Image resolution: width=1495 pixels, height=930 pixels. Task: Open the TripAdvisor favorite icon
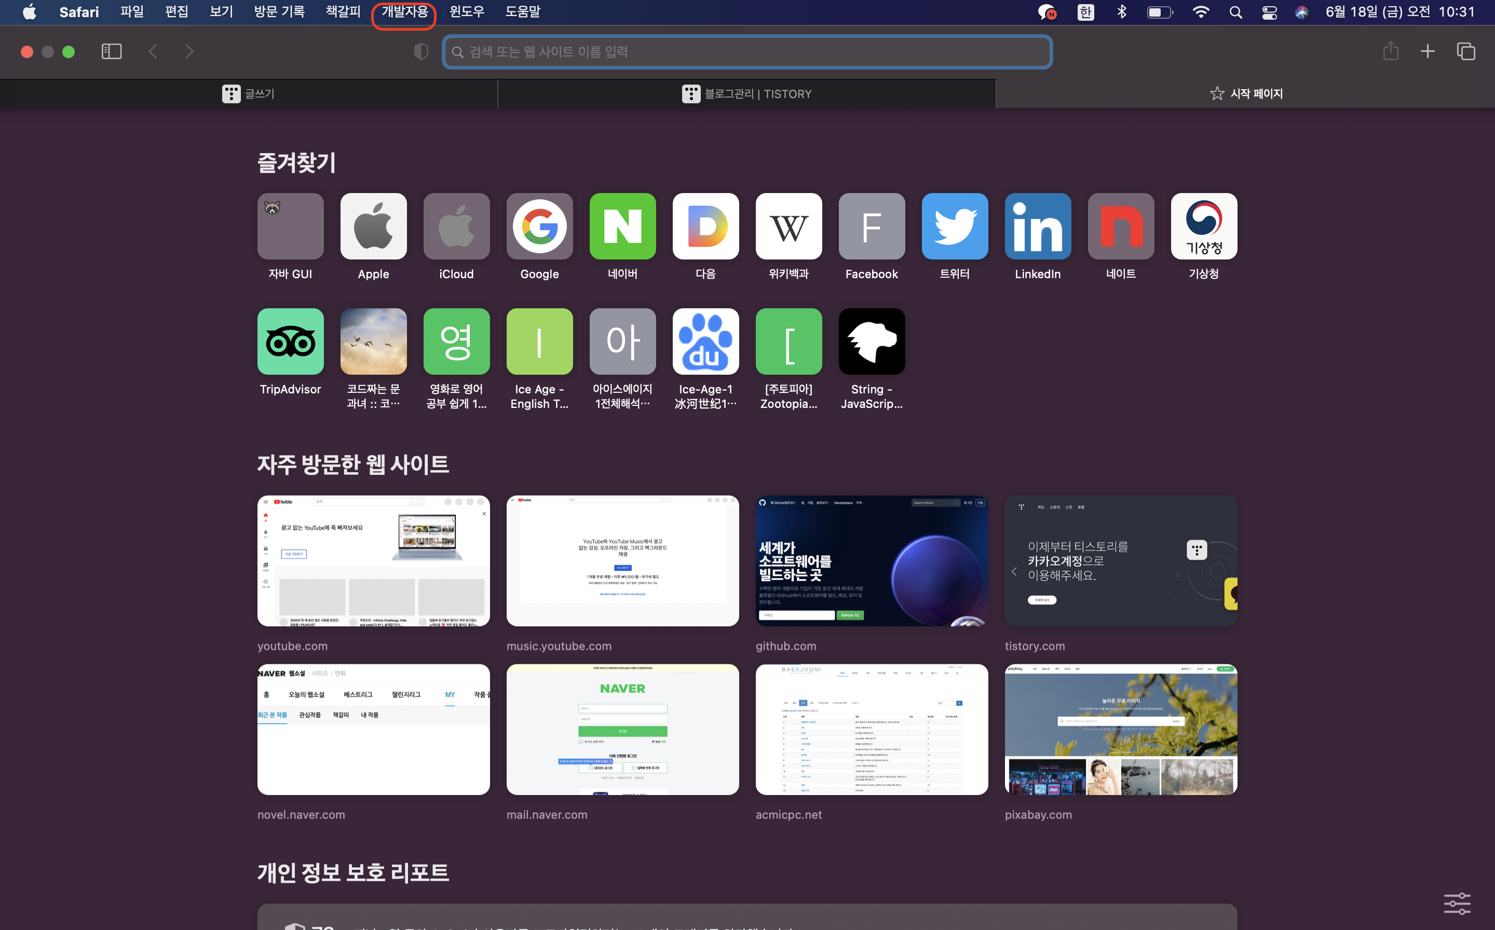(x=290, y=341)
